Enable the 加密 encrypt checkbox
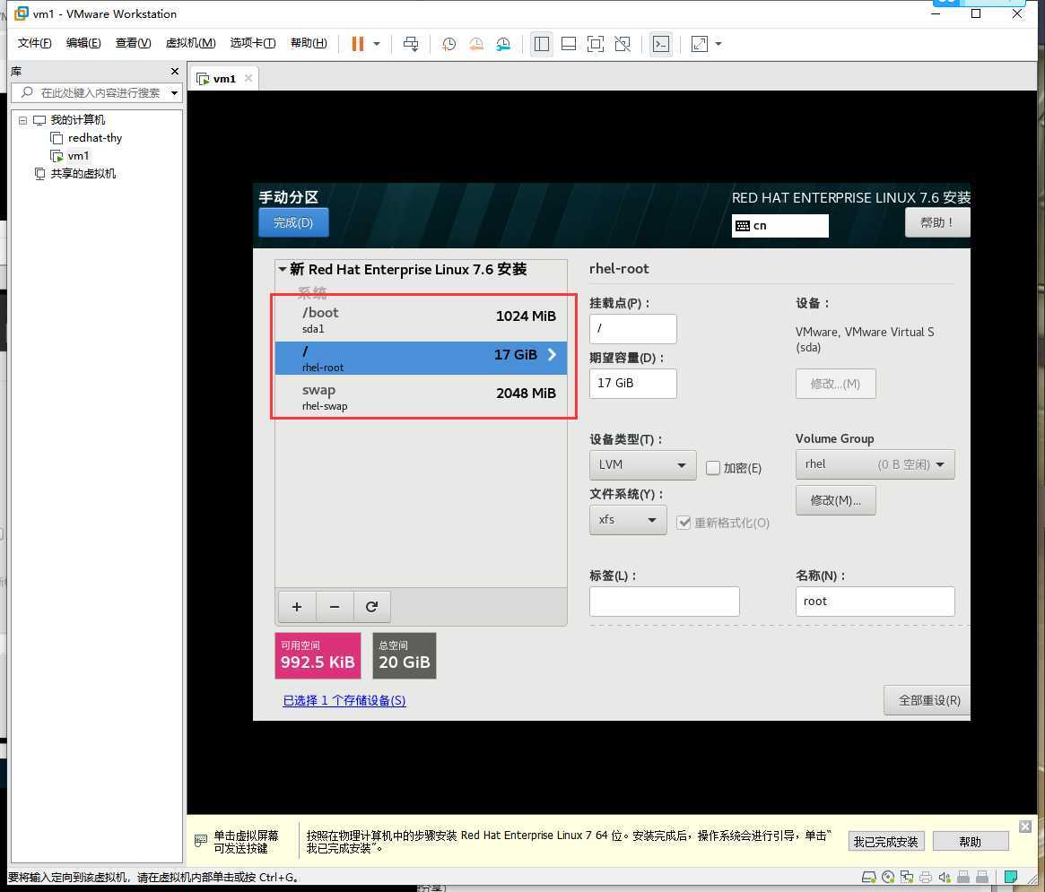Viewport: 1045px width, 892px height. click(x=713, y=468)
